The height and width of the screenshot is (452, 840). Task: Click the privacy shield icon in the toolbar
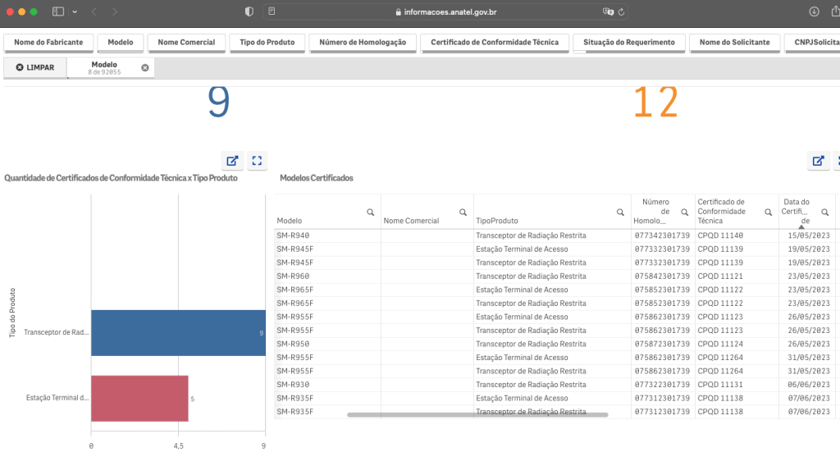pos(249,11)
